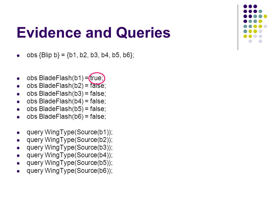The height and width of the screenshot is (204, 273).
Task: Click the line 'query WingType(Source(b3));'
Action: [x=70, y=148]
